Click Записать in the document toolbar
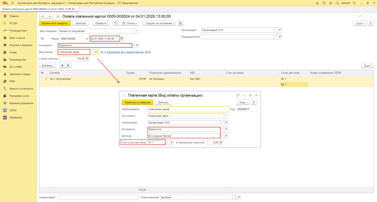 coord(81,23)
